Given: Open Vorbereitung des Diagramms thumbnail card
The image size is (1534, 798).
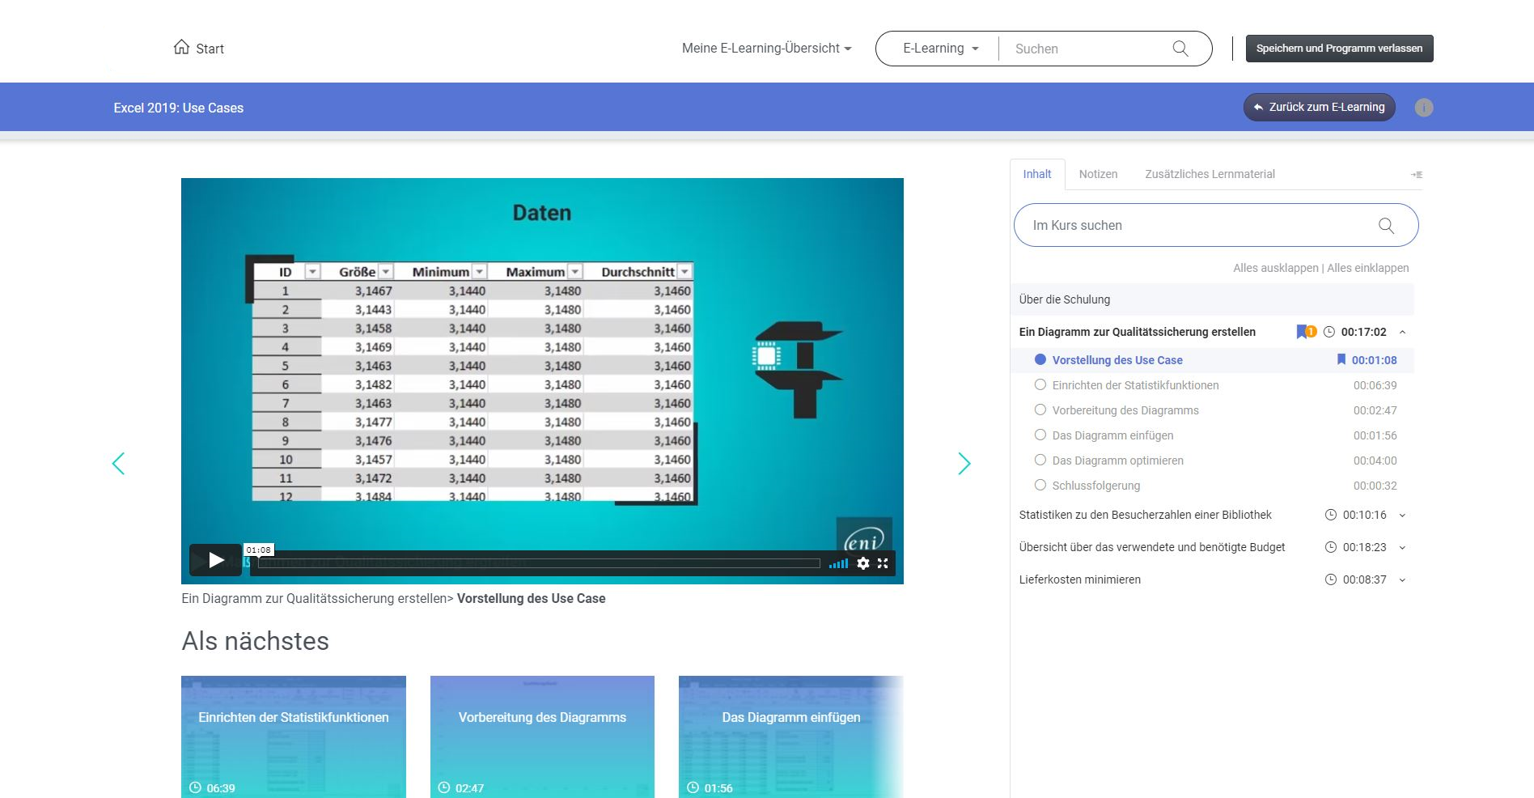Looking at the screenshot, I should [x=542, y=736].
